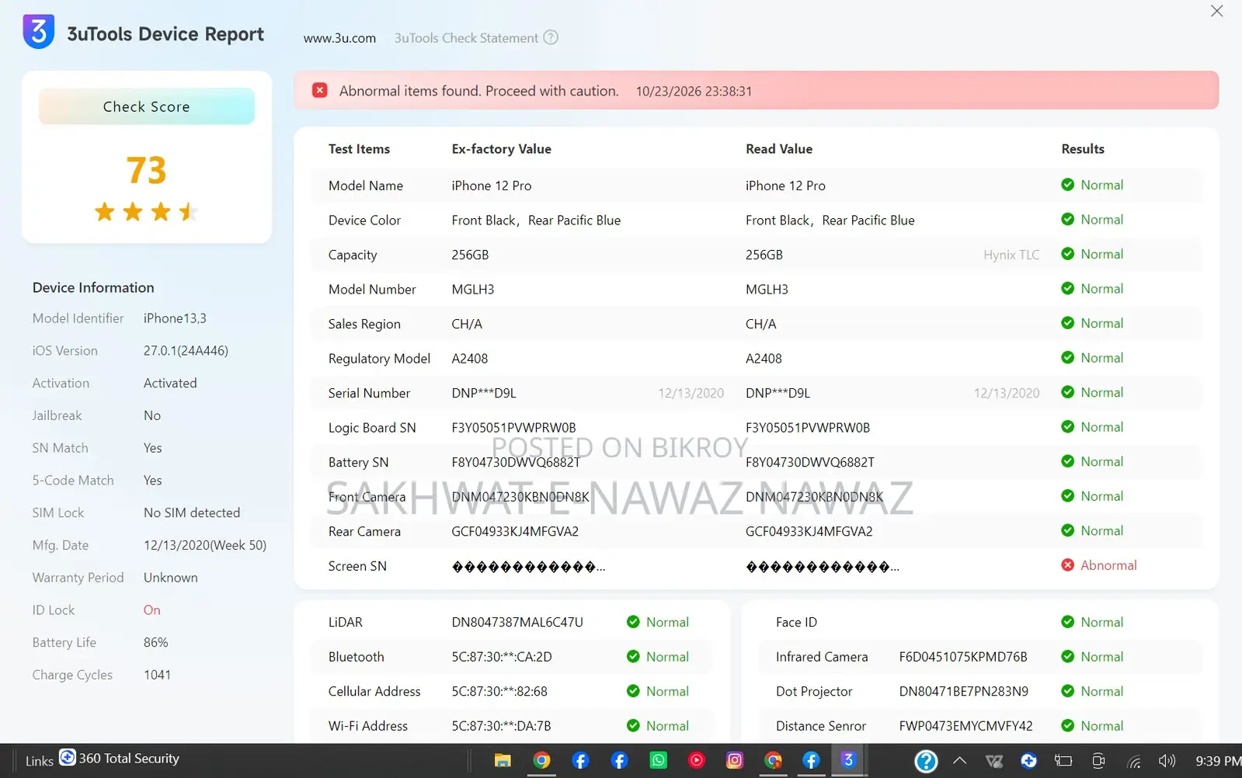Click the Wi-Fi Address 5C:87:30:**:DA:7B

[501, 726]
